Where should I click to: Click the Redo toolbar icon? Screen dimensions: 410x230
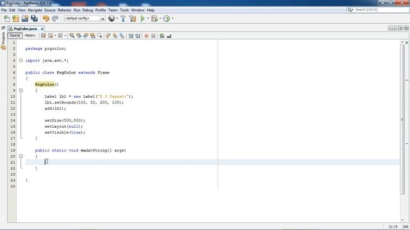[x=55, y=19]
